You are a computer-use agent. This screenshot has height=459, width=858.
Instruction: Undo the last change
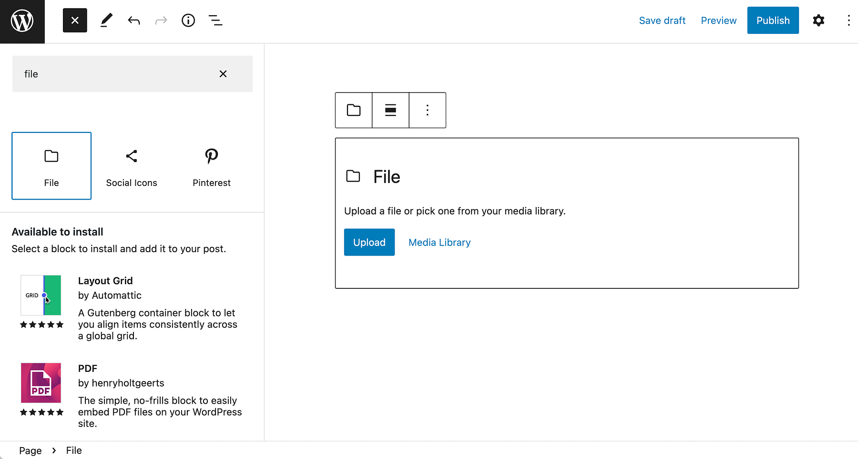click(x=133, y=20)
